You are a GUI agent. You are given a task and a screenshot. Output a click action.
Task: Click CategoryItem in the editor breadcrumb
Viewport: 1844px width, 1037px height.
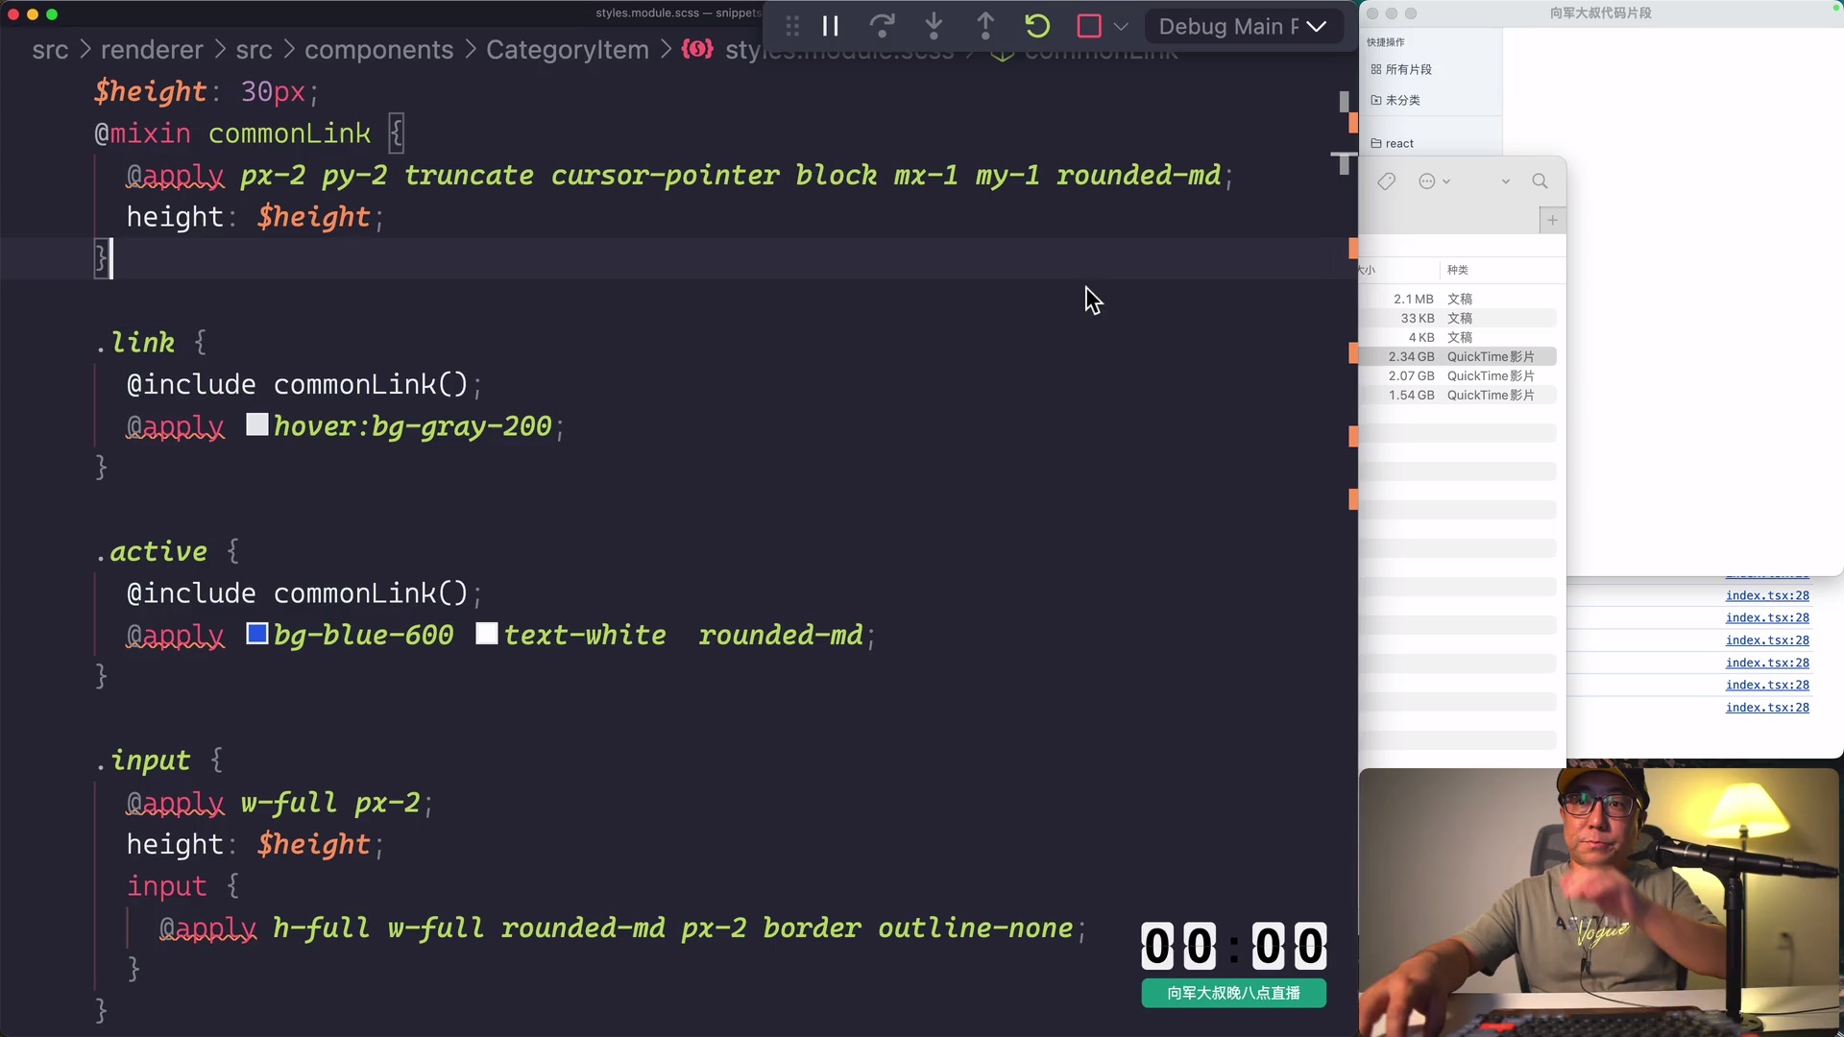pos(568,50)
